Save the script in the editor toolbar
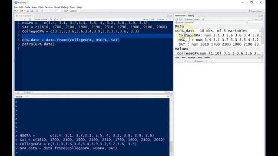The width and height of the screenshot is (278, 156). (x=30, y=19)
